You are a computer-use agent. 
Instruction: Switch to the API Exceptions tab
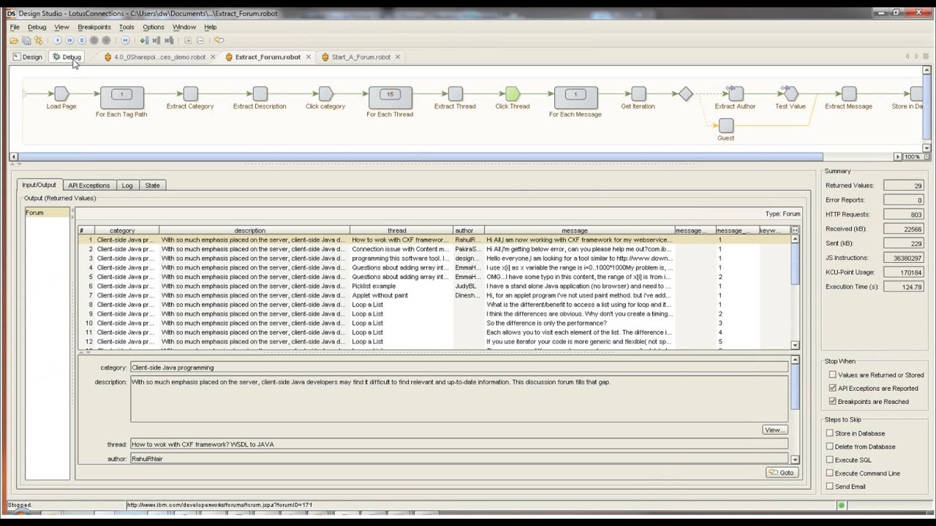click(88, 186)
